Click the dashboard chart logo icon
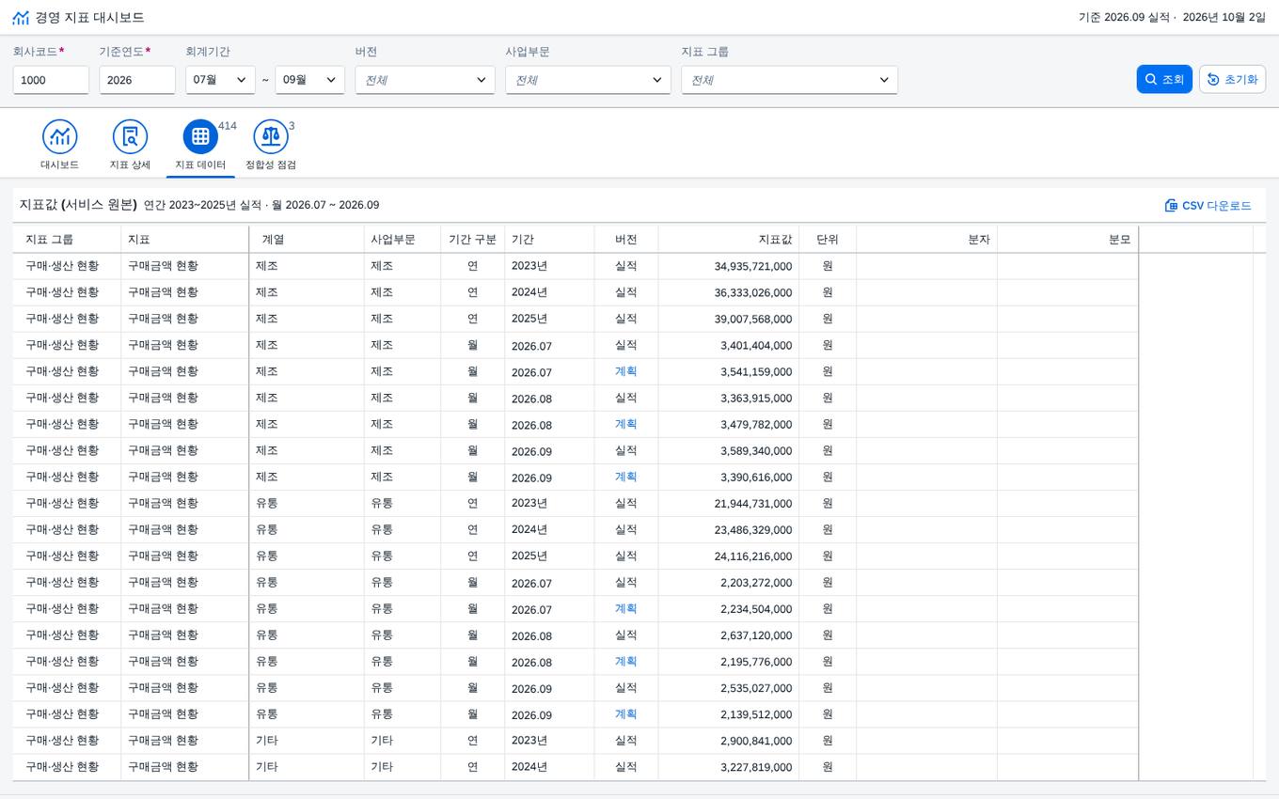The width and height of the screenshot is (1279, 799). 21,18
